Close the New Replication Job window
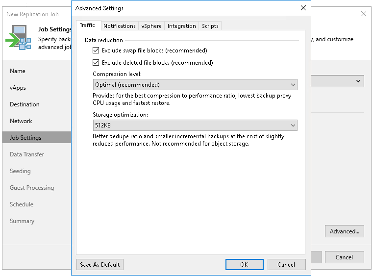 pyautogui.click(x=363, y=14)
